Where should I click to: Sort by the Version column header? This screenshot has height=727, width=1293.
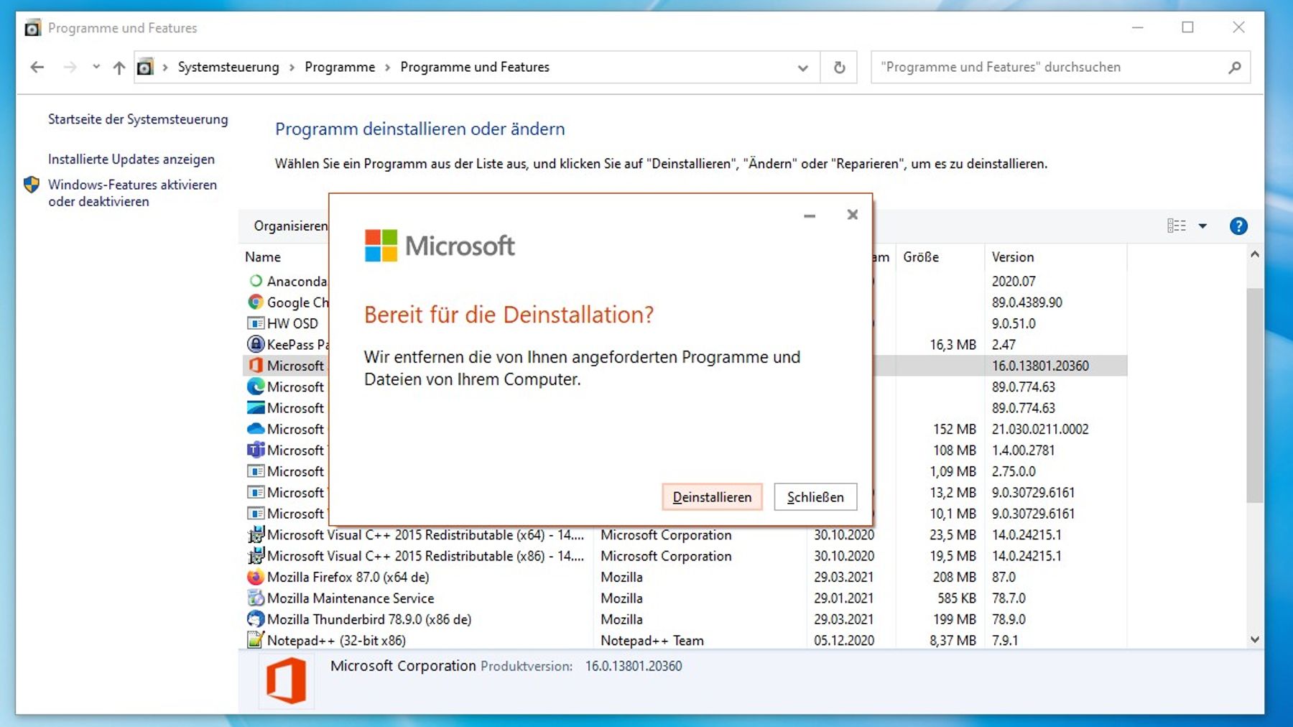pyautogui.click(x=1013, y=257)
